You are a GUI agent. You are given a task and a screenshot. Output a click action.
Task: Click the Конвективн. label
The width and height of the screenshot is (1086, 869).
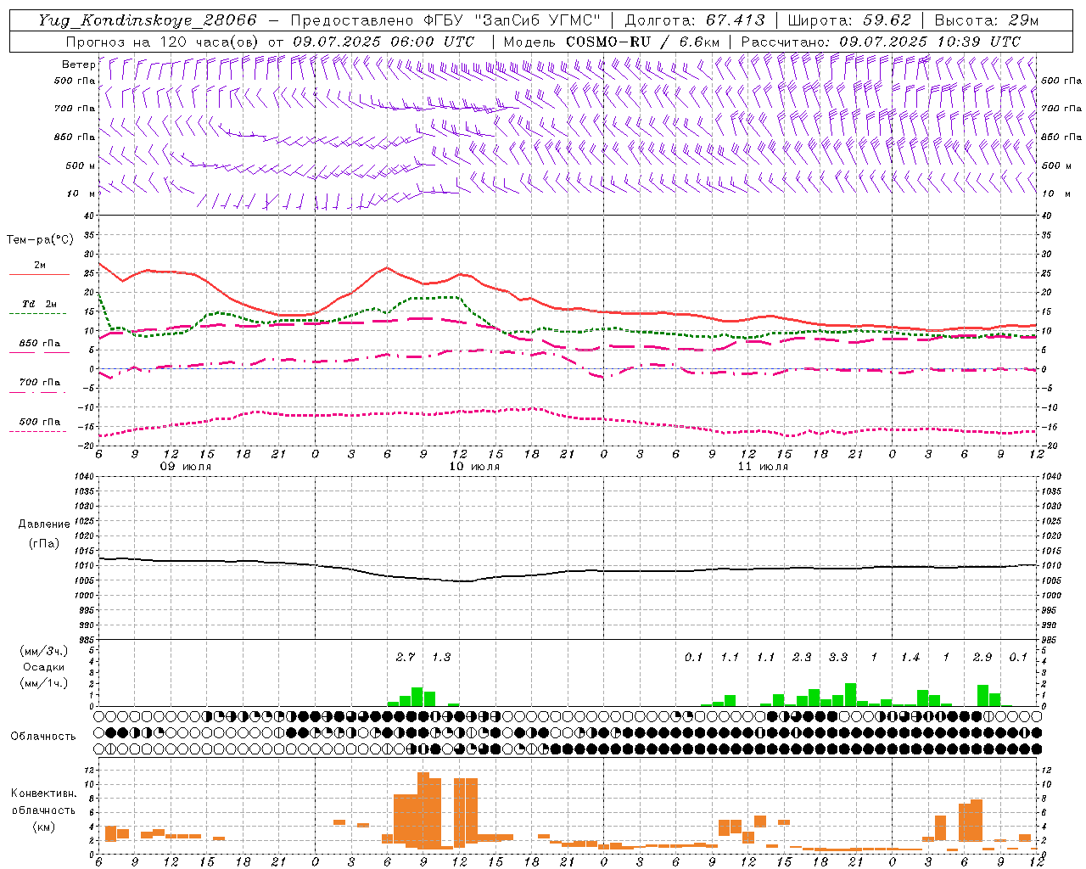(x=43, y=793)
